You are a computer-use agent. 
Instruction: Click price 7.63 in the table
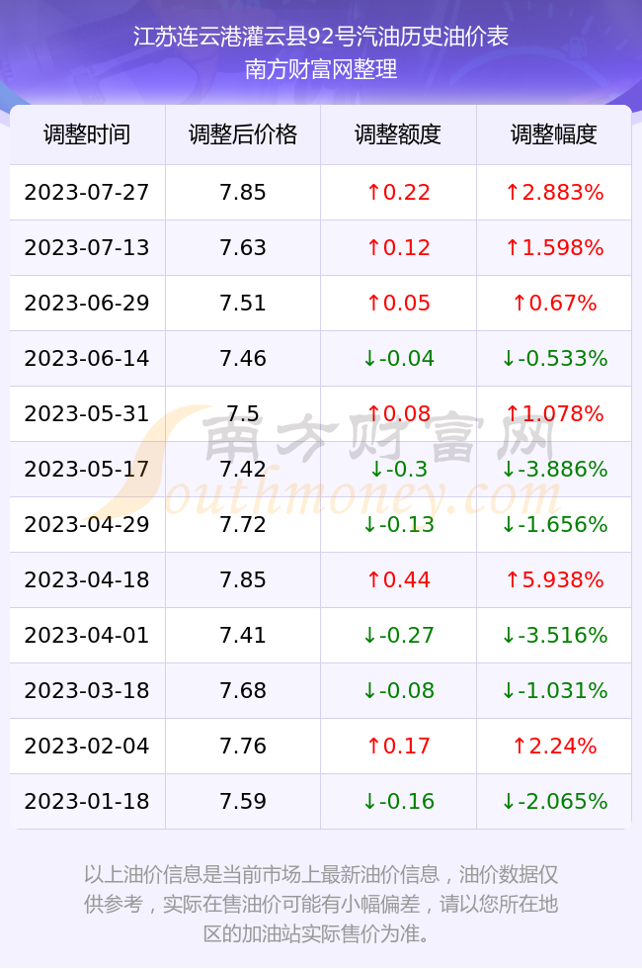[x=243, y=248]
